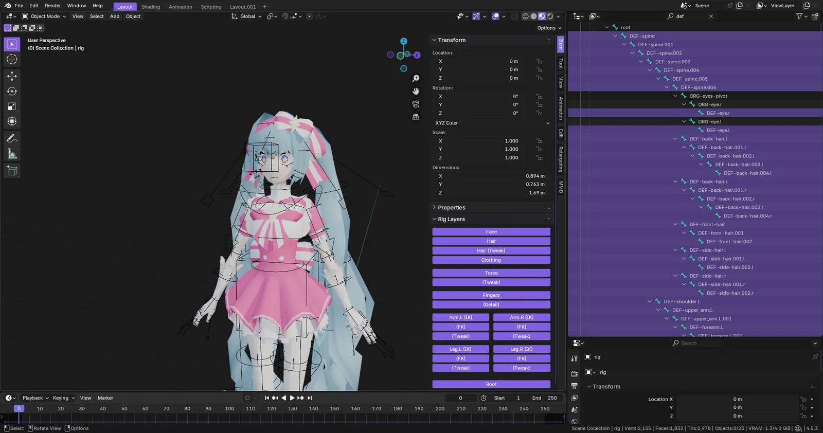823x433 pixels.
Task: Lock the Location Z value
Action: [x=539, y=78]
